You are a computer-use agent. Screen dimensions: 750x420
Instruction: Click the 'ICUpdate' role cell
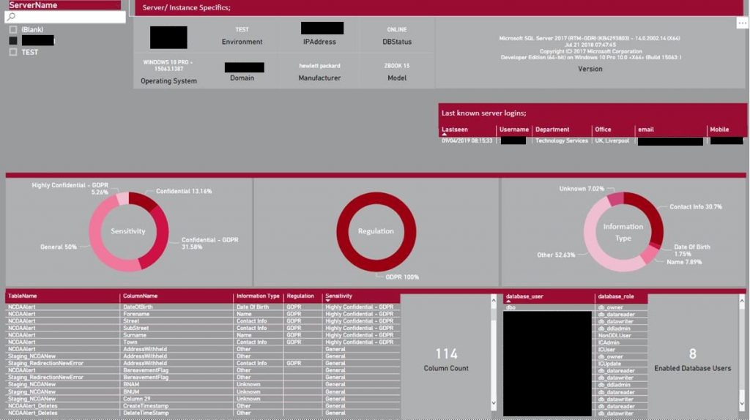point(609,364)
